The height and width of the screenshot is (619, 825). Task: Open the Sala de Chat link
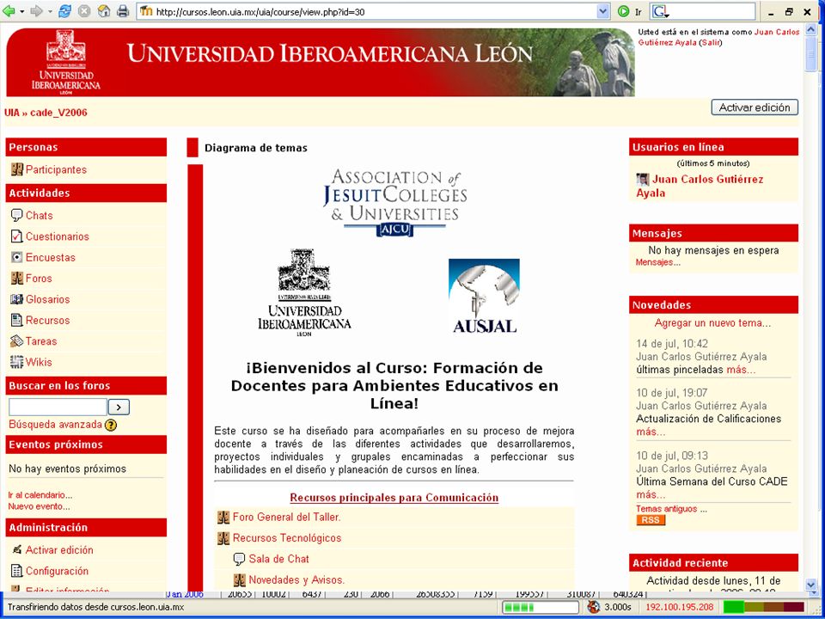pyautogui.click(x=278, y=559)
